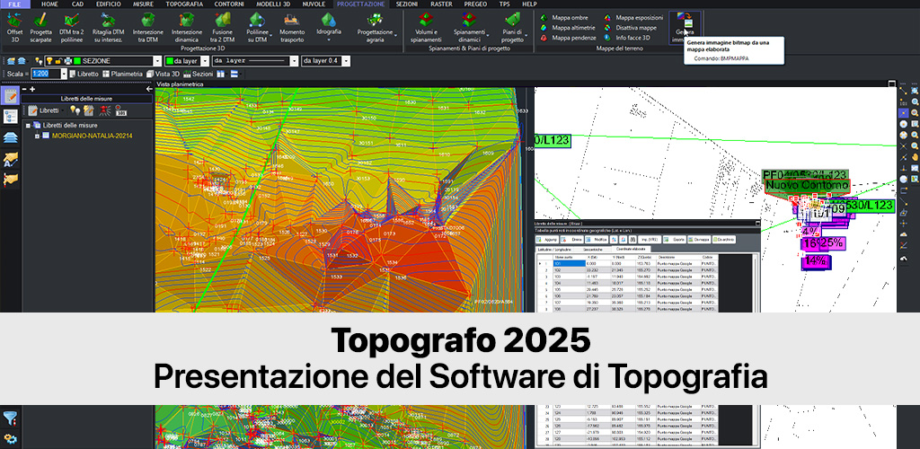The image size is (920, 449).
Task: Click the lightbulbs icon in Libretti toolbar
Action: click(x=75, y=110)
